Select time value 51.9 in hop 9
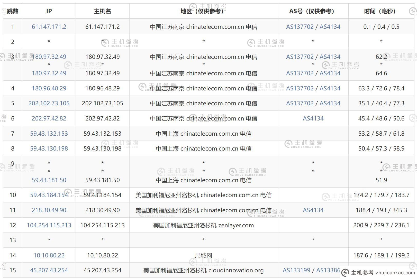417x279 pixels. point(381,180)
